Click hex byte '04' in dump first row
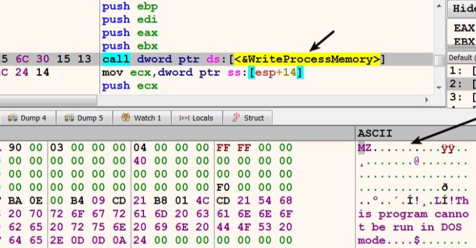This screenshot has width=476, height=248. coord(140,148)
